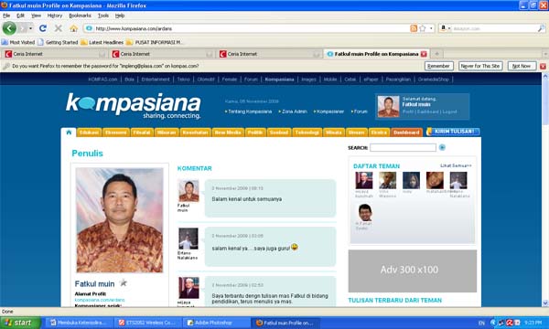Open the Edit menu
Viewport: 549px width, 329px height.
[x=21, y=16]
